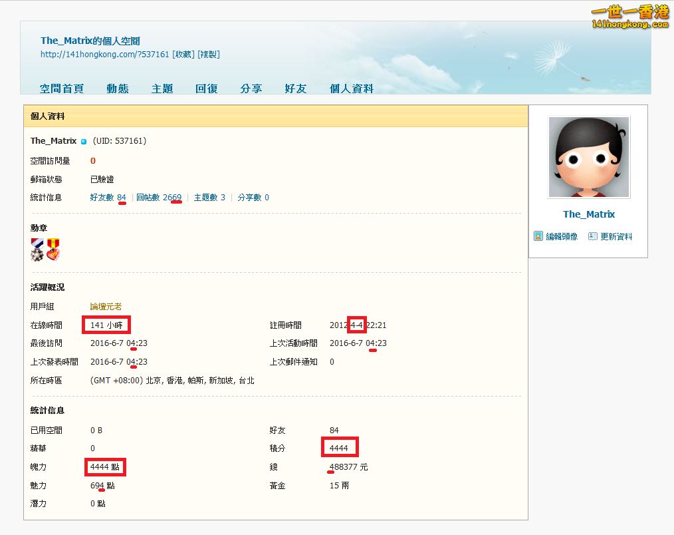Click the 活躍概況 section heading
The width and height of the screenshot is (674, 535).
[x=47, y=287]
